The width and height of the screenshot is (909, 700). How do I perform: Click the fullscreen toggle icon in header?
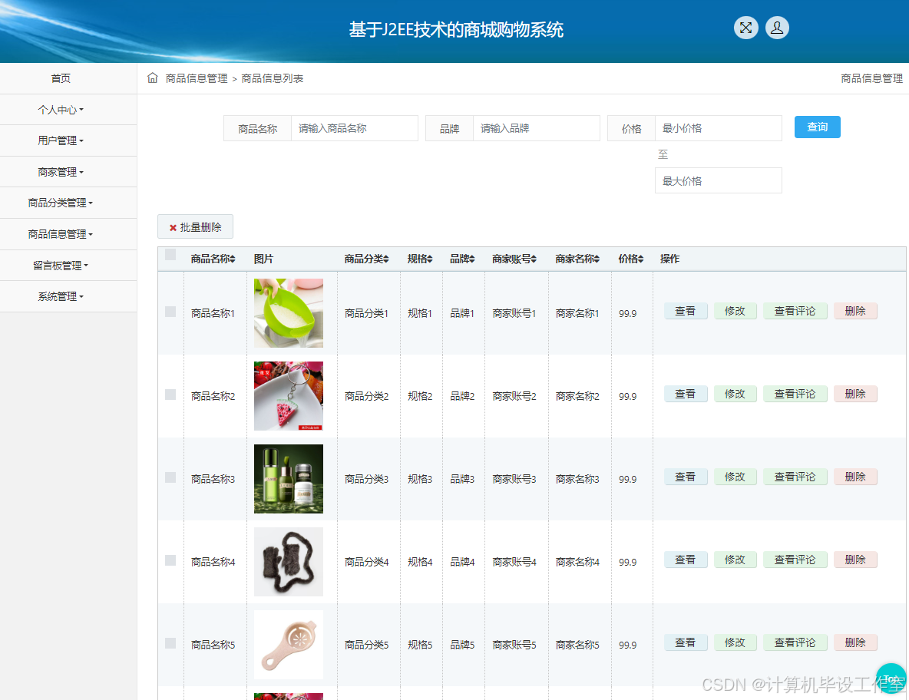coord(745,28)
